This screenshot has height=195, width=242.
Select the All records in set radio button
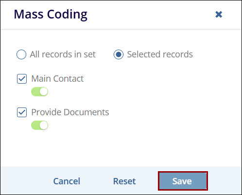pyautogui.click(x=21, y=54)
